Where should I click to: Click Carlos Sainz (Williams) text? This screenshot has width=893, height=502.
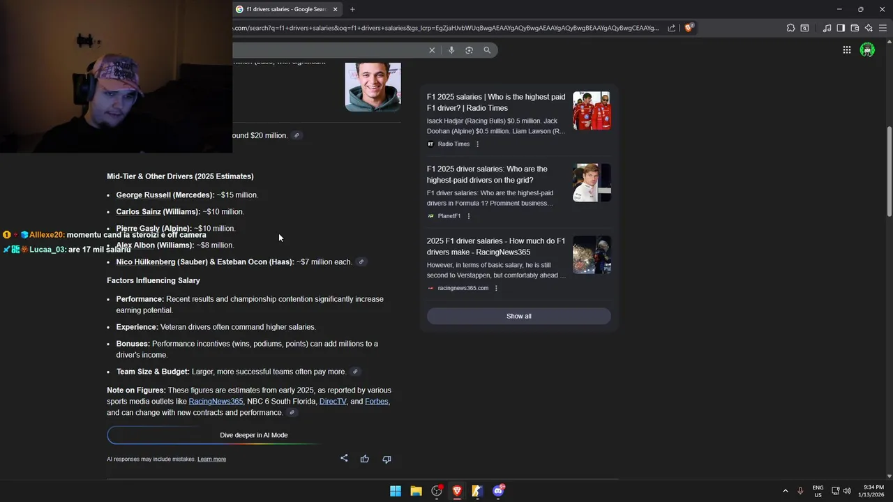pyautogui.click(x=158, y=212)
